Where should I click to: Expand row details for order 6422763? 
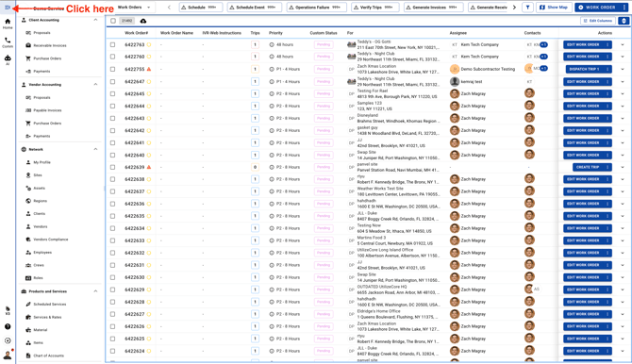pos(623,44)
